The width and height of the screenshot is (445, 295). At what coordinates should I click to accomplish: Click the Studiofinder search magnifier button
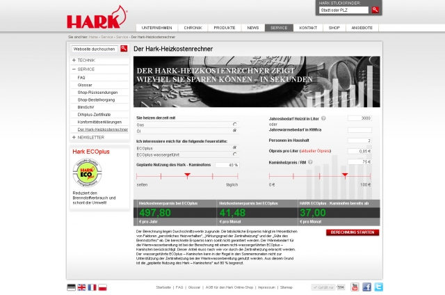click(x=375, y=10)
